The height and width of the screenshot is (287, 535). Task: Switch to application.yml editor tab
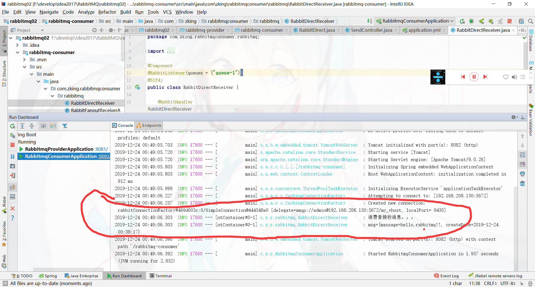point(424,30)
